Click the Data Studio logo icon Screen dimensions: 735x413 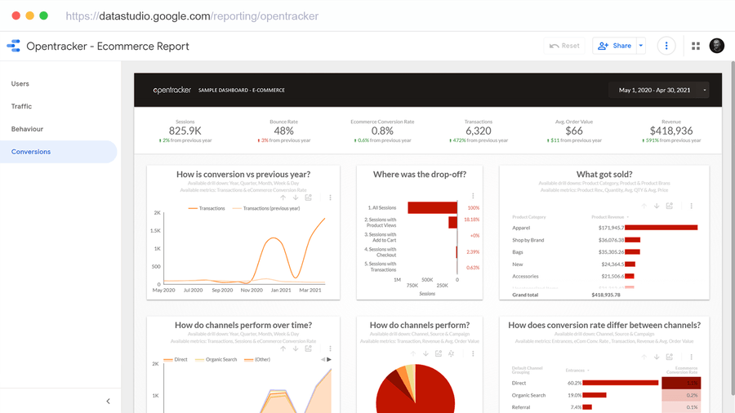coord(13,47)
